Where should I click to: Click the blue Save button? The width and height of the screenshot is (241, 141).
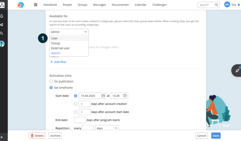[x=216, y=135]
